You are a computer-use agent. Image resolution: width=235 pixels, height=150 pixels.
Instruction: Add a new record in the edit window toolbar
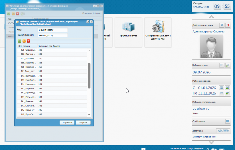point(20,41)
